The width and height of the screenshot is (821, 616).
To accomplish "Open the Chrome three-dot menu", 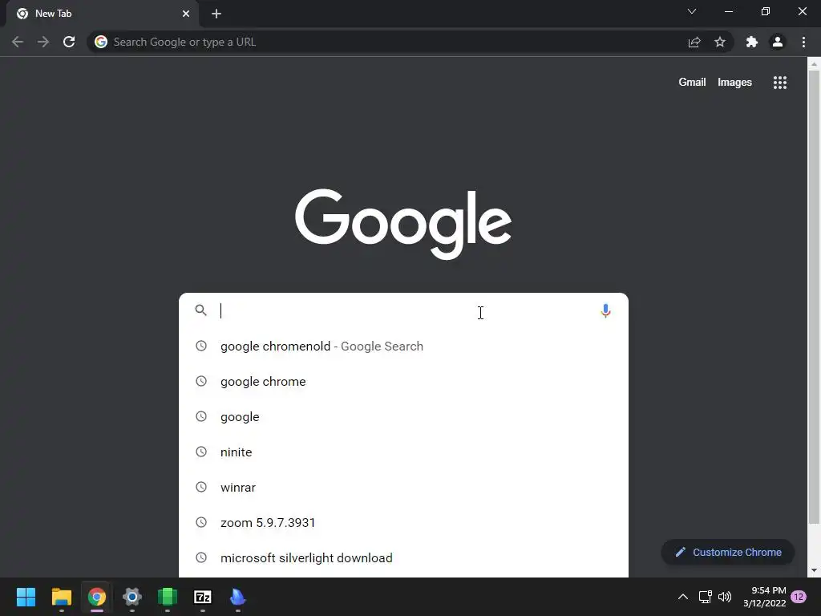I will point(803,42).
